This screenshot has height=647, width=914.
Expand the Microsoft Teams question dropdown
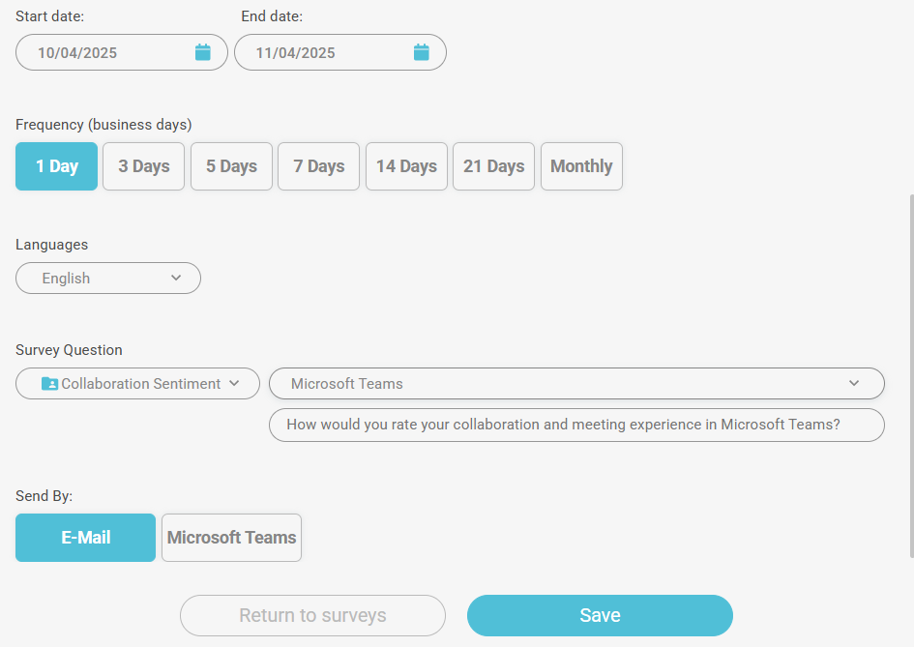575,384
